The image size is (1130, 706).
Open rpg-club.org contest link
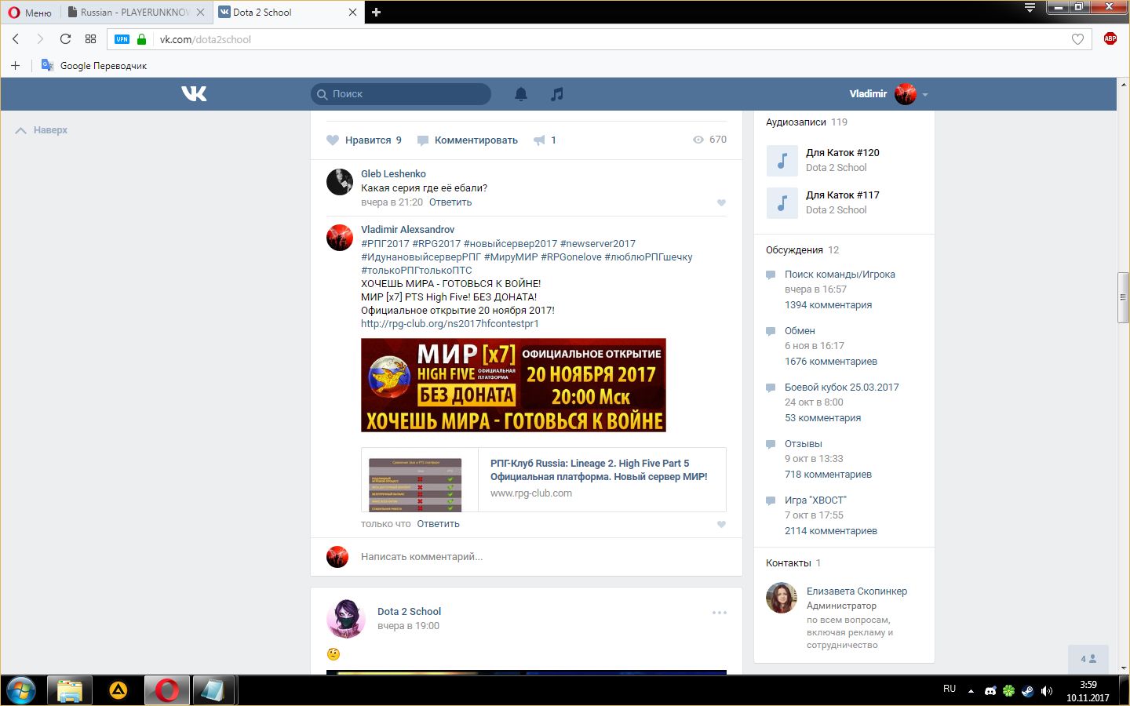[450, 323]
